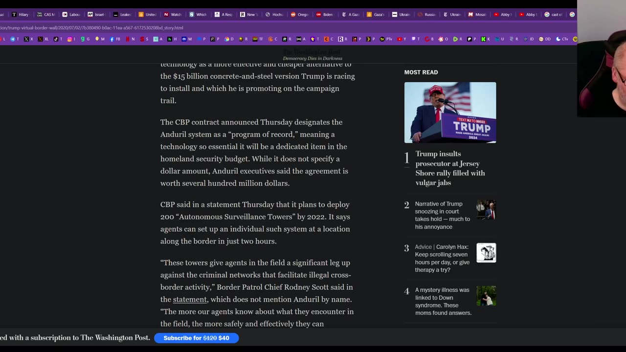626x352 pixels.
Task: Switch to the Mosab tab
Action: click(478, 15)
